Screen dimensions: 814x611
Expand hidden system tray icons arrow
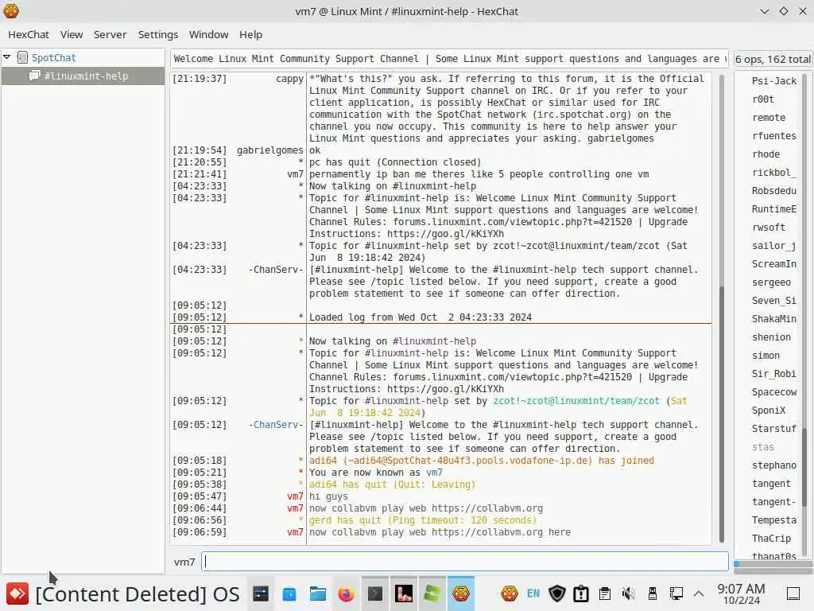pos(699,593)
